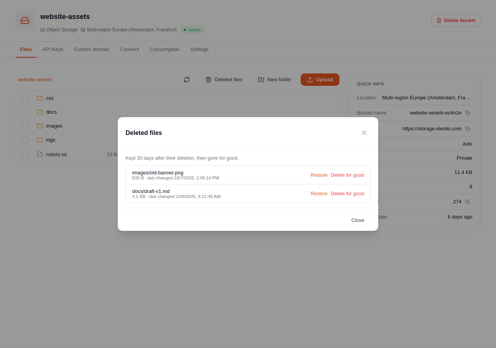The image size is (496, 348).
Task: Copy the bucket name website-assets-ez4n1e
Action: click(468, 113)
